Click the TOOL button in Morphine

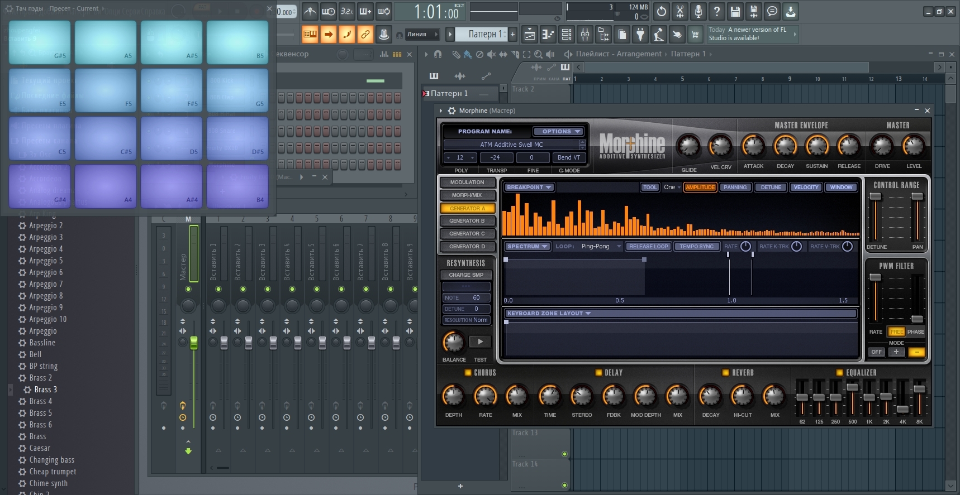click(650, 188)
